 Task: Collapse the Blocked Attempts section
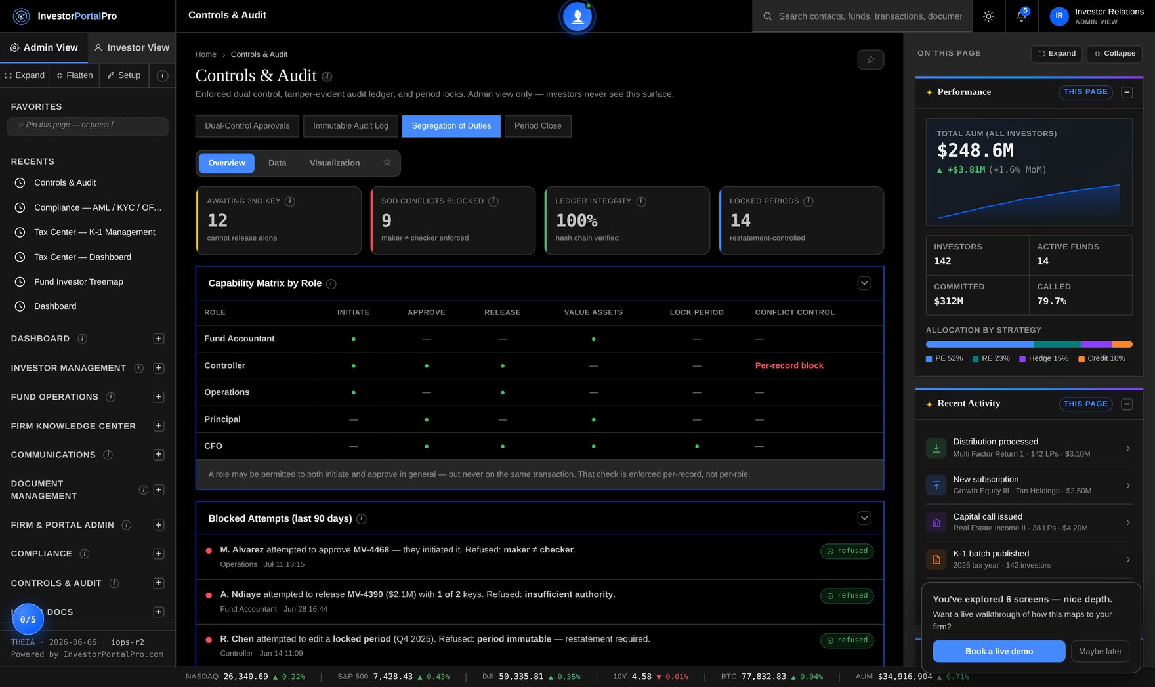pos(864,518)
